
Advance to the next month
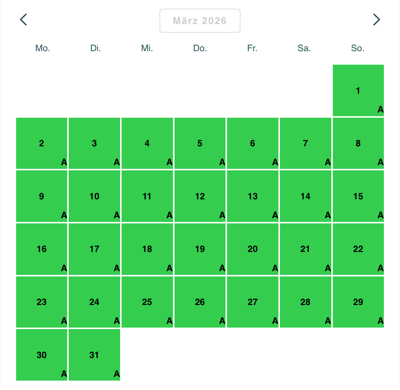click(376, 20)
